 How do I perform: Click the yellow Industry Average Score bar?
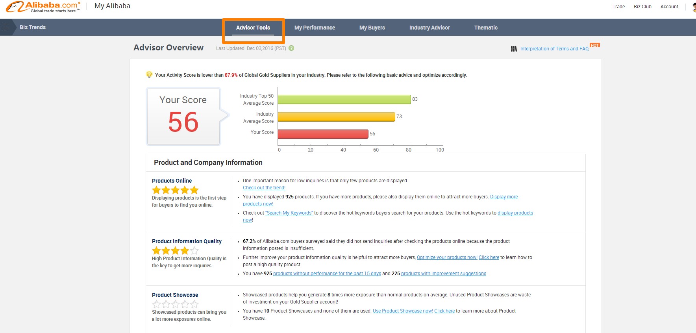pyautogui.click(x=337, y=117)
